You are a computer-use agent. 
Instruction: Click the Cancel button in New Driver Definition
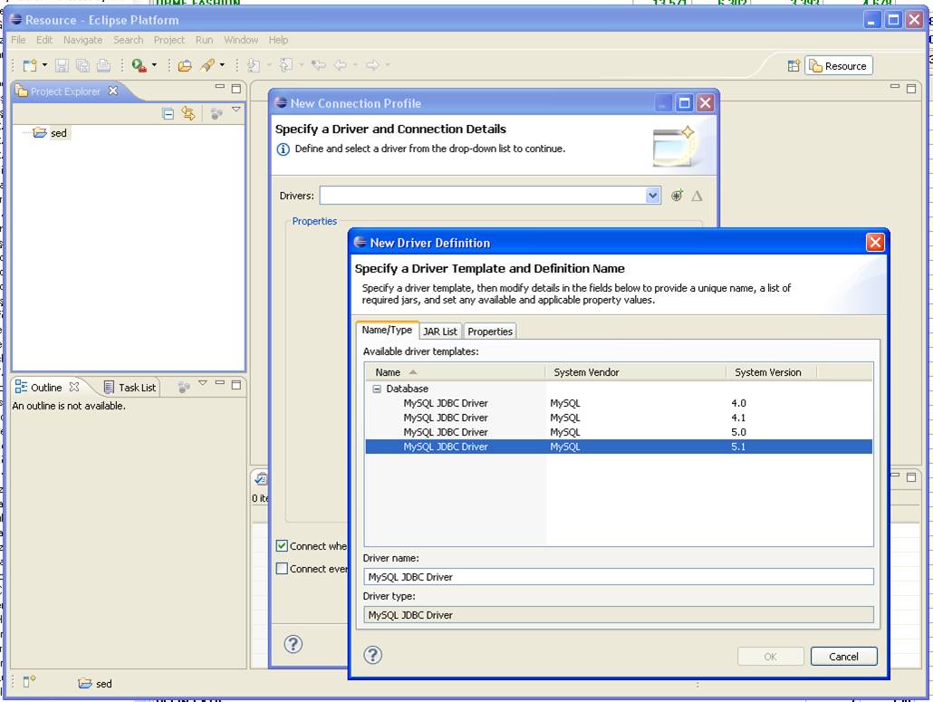pyautogui.click(x=843, y=656)
